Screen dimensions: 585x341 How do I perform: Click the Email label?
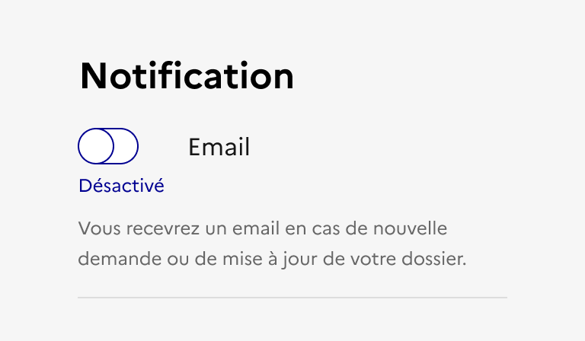(219, 147)
